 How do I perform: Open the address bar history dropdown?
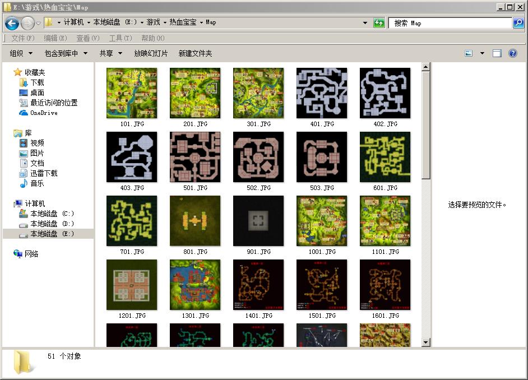point(365,23)
